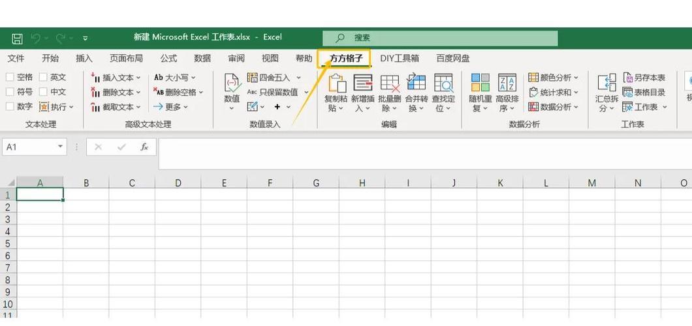The width and height of the screenshot is (692, 326).
Task: Click the 随机重复 colored squares icon
Action: (480, 82)
